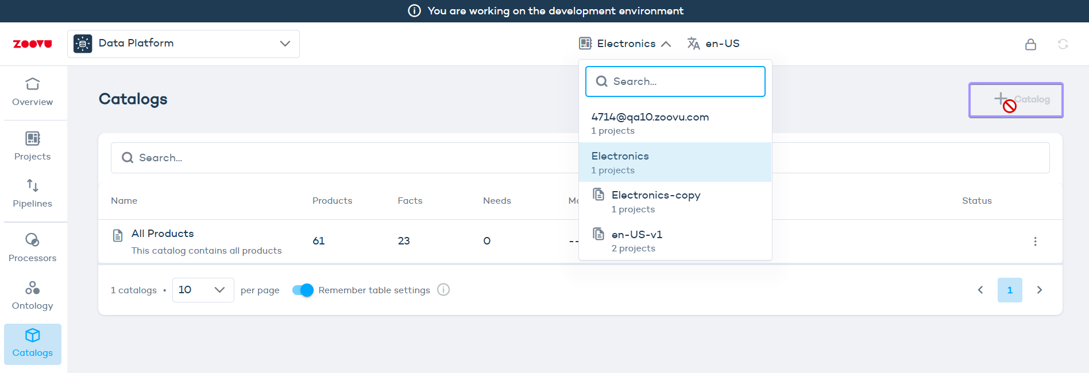Open the Ontology section
1089x373 pixels.
click(x=33, y=296)
